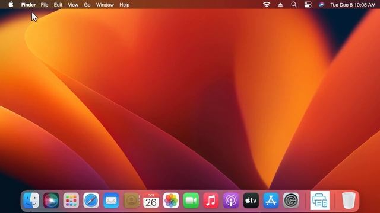Open the Finder application menu

click(x=28, y=5)
